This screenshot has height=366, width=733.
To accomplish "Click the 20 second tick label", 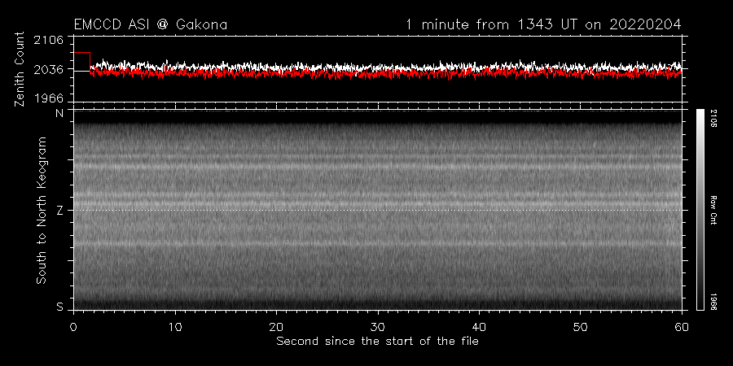I will (x=276, y=326).
